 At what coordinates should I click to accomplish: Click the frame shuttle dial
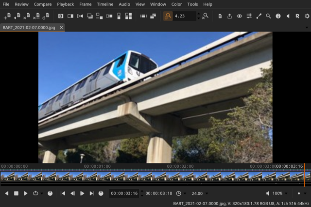tap(101, 193)
